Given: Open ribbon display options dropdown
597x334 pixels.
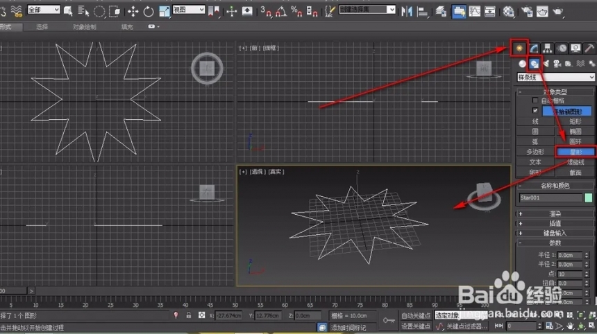Looking at the screenshot, I should [153, 26].
